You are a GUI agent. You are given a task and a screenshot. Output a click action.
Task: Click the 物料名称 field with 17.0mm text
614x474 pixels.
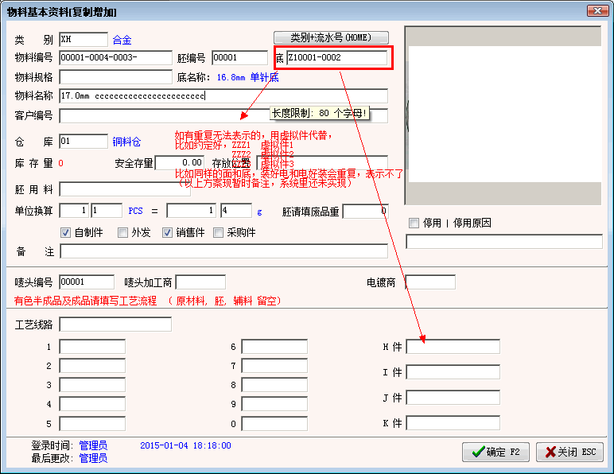[x=223, y=96]
